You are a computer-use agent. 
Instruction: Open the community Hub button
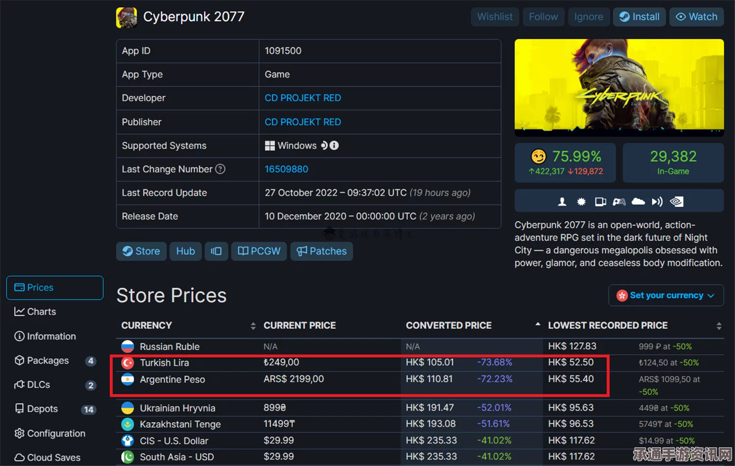pyautogui.click(x=186, y=251)
